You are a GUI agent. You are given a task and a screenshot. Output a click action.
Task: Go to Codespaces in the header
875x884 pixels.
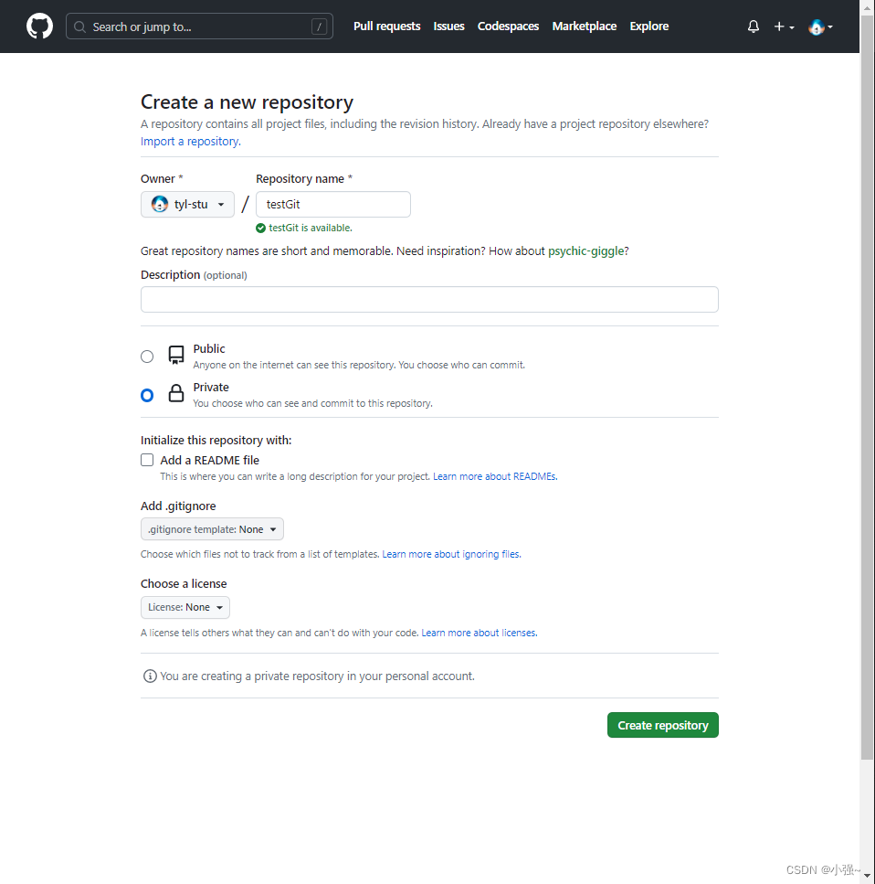click(508, 27)
